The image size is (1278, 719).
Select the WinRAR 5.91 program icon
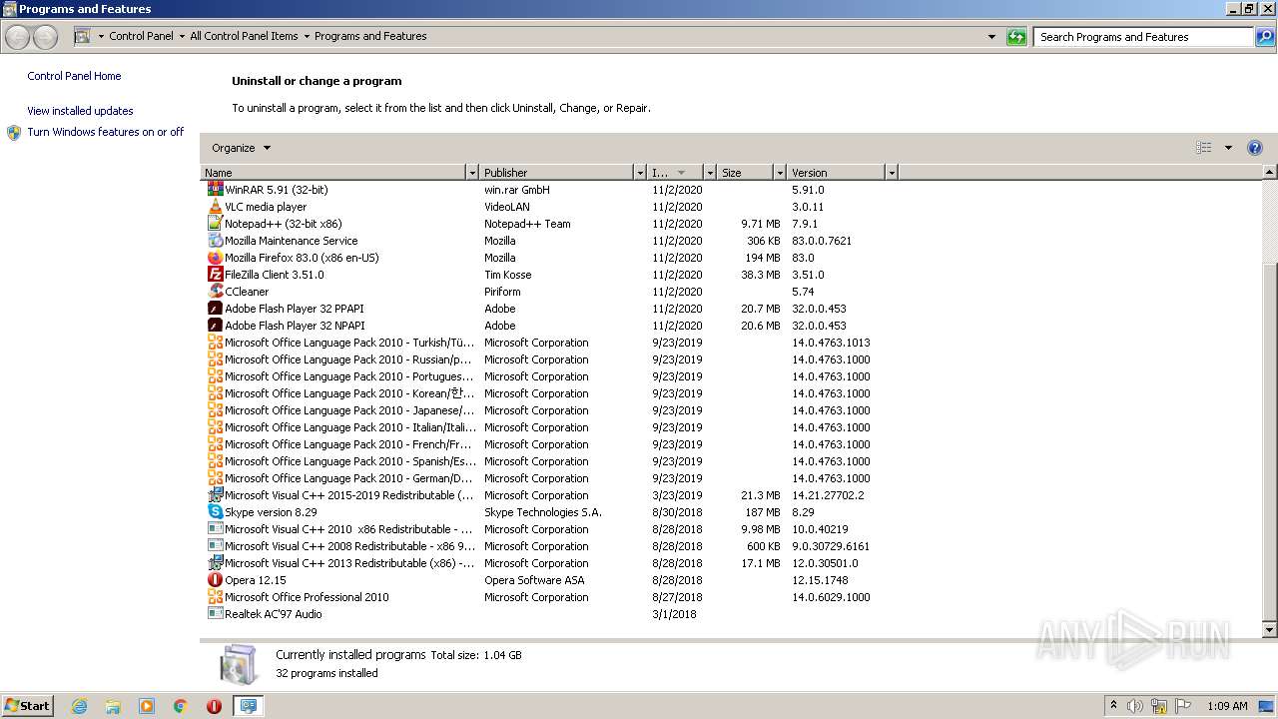pyautogui.click(x=215, y=189)
